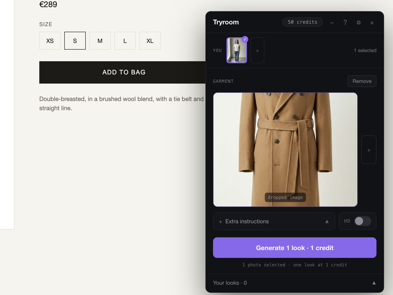Click the '1 selected' label
The height and width of the screenshot is (295, 393).
(x=365, y=50)
